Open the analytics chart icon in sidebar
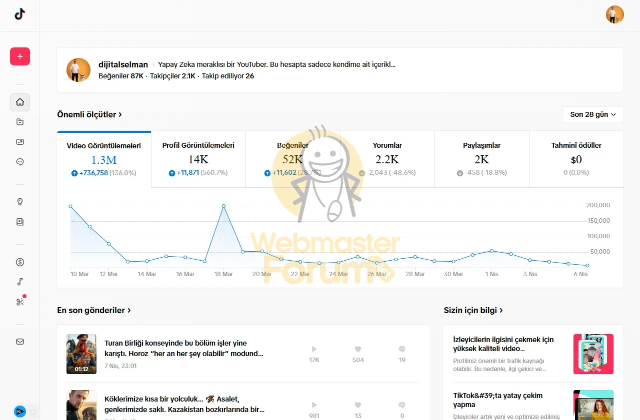Image resolution: width=640 pixels, height=420 pixels. (20, 142)
